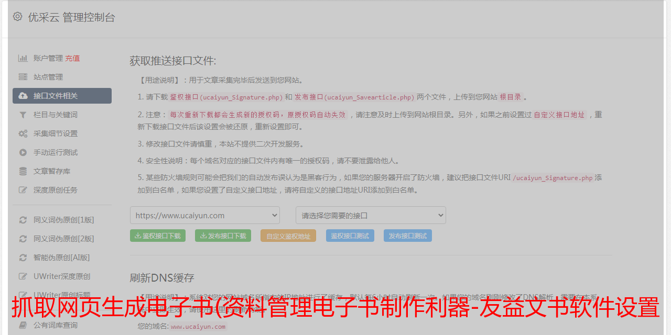
Task: Click the /ucaiyun_Signature.php URI code text
Action: [553, 178]
